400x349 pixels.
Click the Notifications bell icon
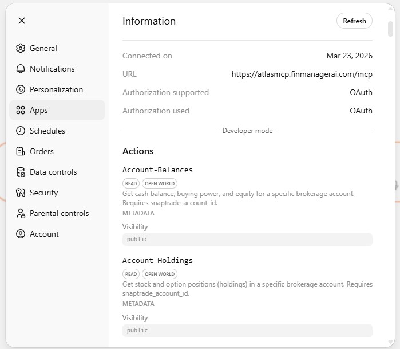coord(21,69)
